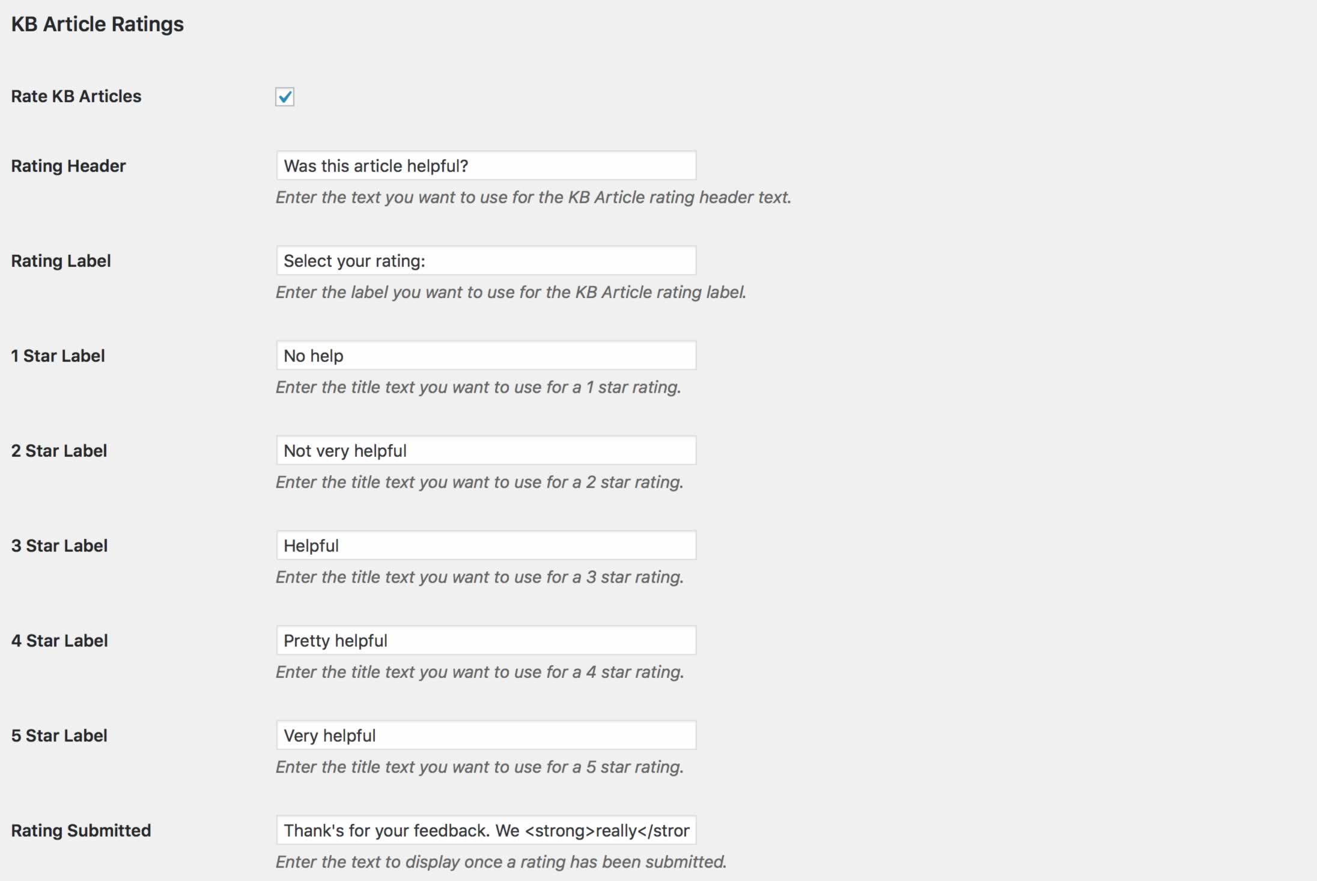Click the KB Article Ratings heading

[97, 24]
